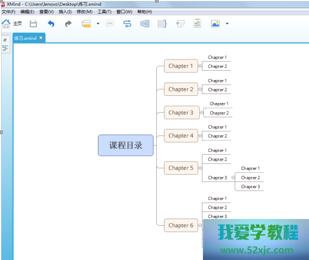Open the topic insert dropdown arrow
309x260 pixels.
pyautogui.click(x=97, y=24)
